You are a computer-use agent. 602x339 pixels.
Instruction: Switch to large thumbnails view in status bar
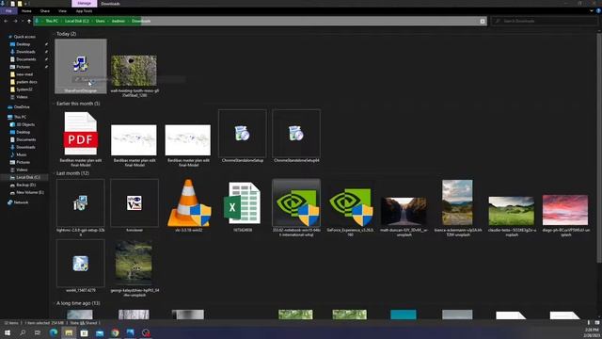(x=596, y=323)
